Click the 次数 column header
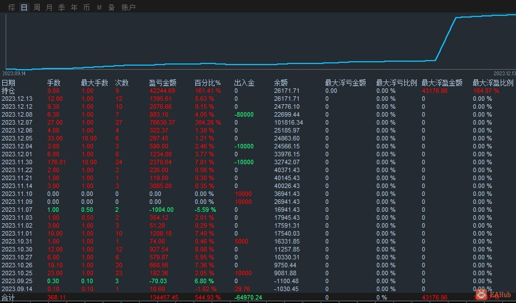The image size is (516, 303). [121, 83]
